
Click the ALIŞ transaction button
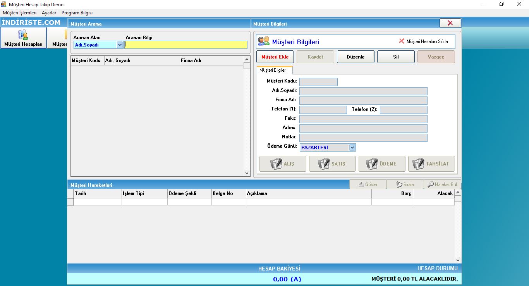(283, 164)
